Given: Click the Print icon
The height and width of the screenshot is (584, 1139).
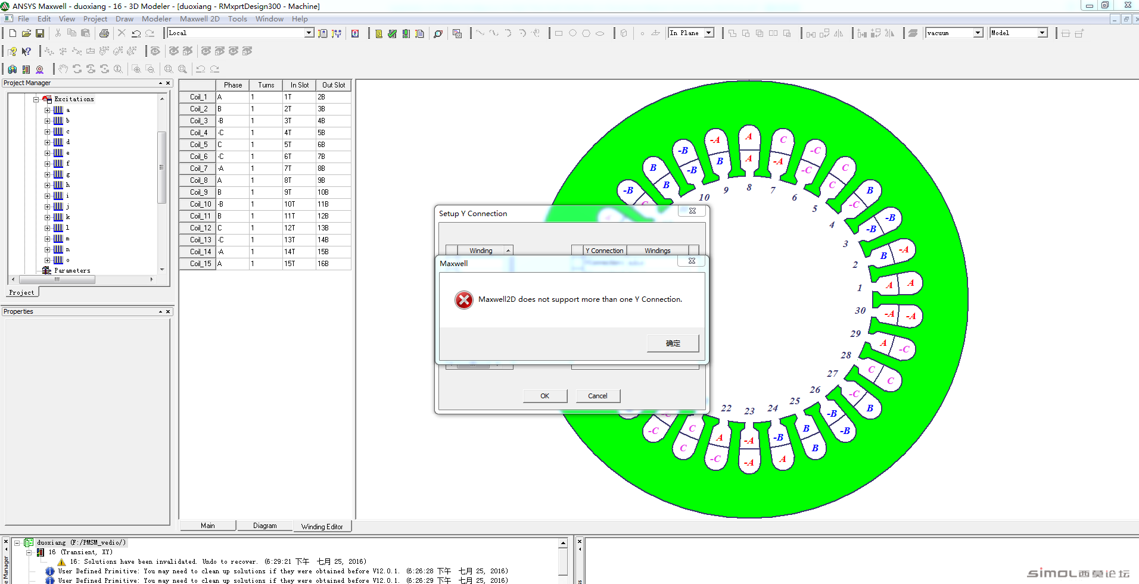Looking at the screenshot, I should (104, 33).
